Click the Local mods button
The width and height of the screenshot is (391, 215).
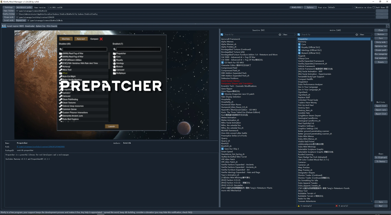pos(9,20)
